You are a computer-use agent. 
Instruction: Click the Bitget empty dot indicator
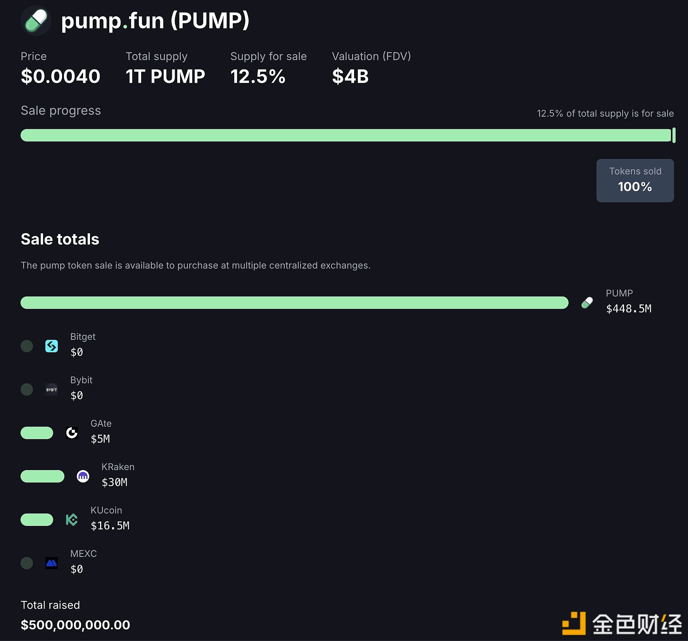tap(27, 346)
